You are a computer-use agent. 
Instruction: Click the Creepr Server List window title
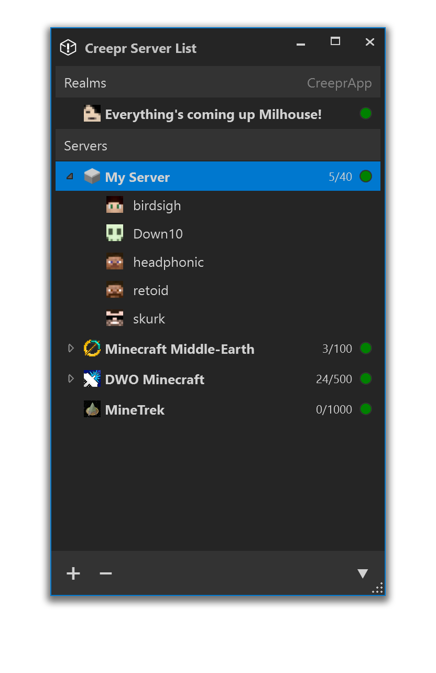pos(141,48)
